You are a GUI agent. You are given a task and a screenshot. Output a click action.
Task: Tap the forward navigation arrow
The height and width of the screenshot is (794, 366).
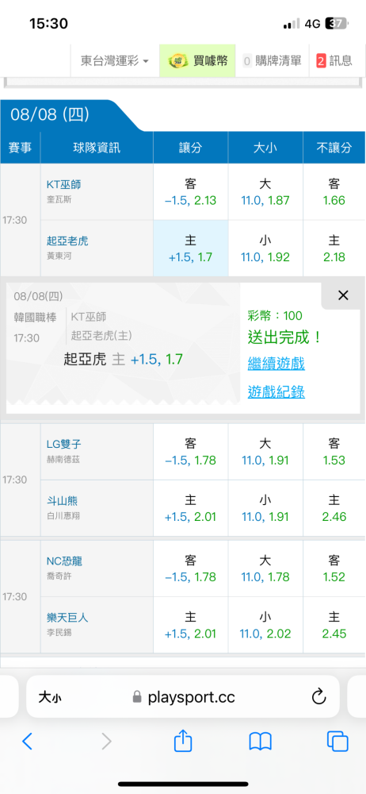(x=106, y=742)
